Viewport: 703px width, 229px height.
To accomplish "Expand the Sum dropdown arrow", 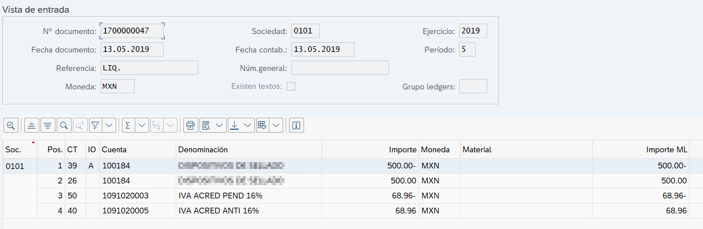I will 142,125.
